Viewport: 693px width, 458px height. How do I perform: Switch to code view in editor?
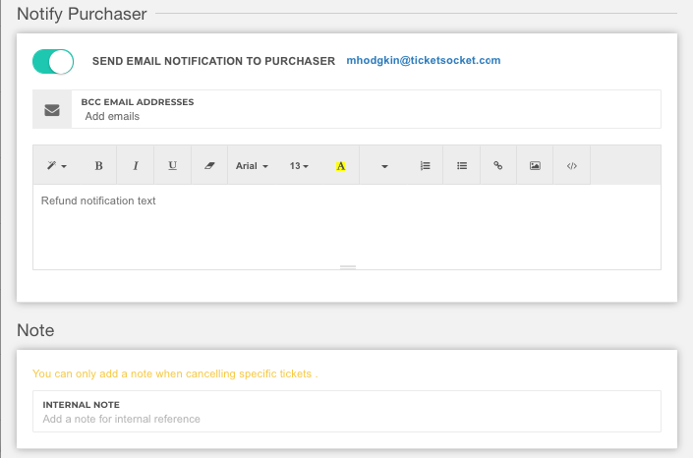pos(572,166)
